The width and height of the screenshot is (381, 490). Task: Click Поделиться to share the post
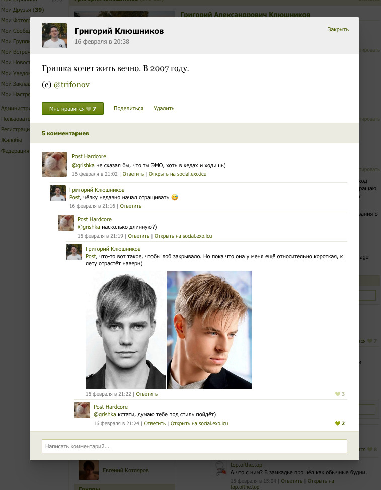(x=128, y=108)
